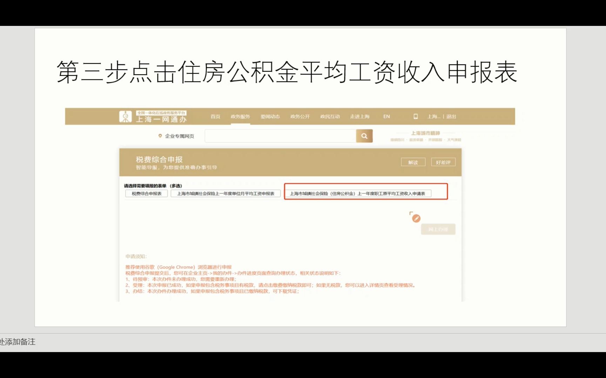This screenshot has height=378, width=606.
Task: Click the orange pencil edit icon
Action: point(416,218)
